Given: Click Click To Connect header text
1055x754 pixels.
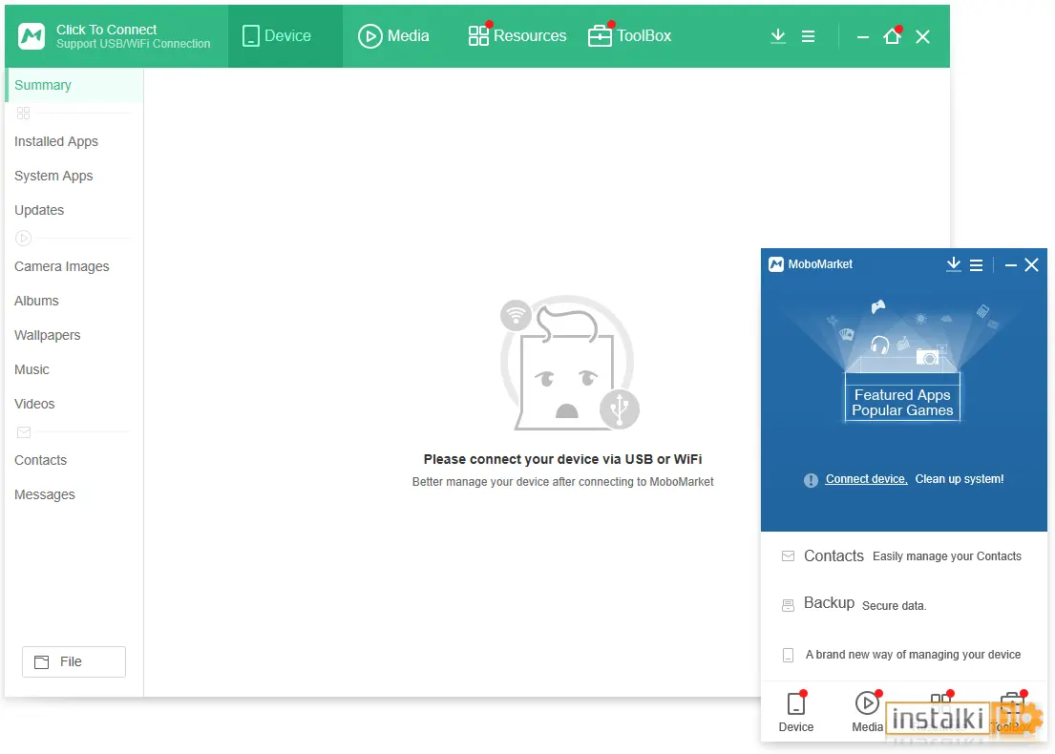Looking at the screenshot, I should click(x=106, y=30).
